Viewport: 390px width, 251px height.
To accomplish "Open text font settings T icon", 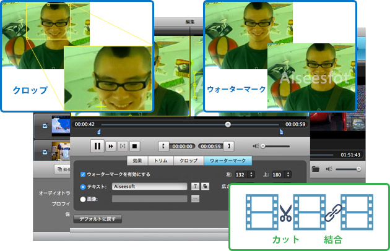I will (x=194, y=186).
